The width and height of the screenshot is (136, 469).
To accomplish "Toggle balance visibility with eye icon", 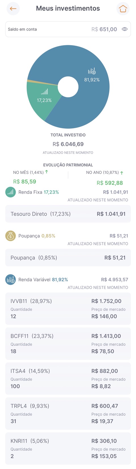I will point(124,29).
